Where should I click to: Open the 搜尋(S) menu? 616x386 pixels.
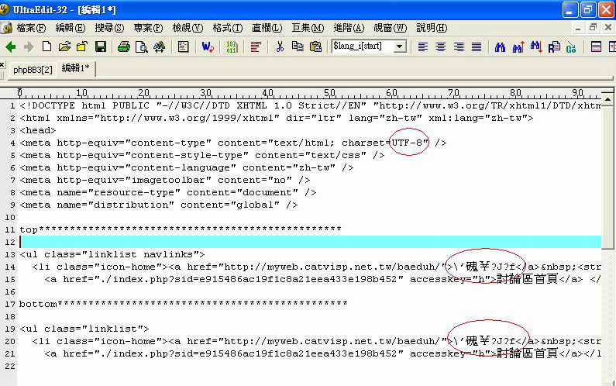(109, 28)
